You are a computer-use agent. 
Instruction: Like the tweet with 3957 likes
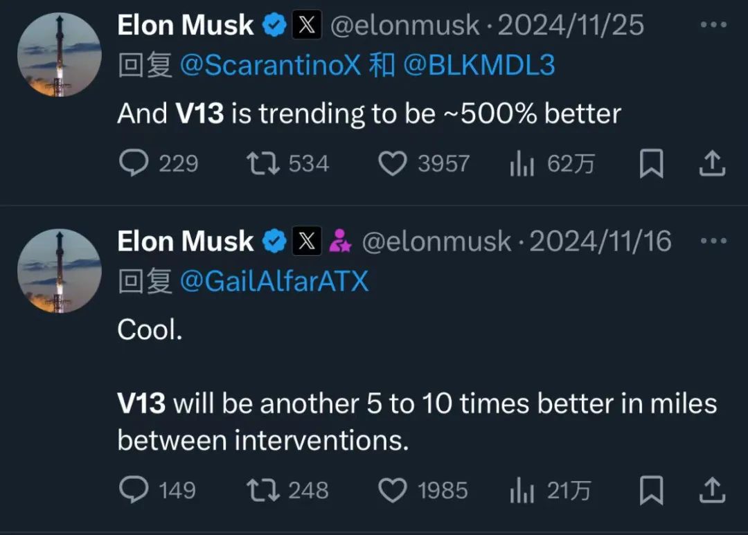click(x=393, y=163)
